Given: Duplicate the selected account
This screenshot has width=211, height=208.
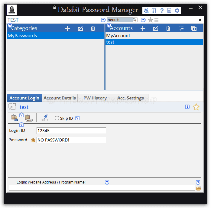Looking at the screenshot, I should pos(194,28).
